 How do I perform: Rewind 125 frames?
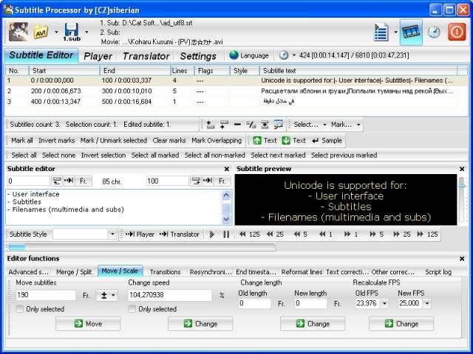tap(250, 235)
